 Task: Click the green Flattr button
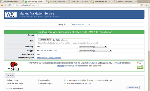[140, 68]
